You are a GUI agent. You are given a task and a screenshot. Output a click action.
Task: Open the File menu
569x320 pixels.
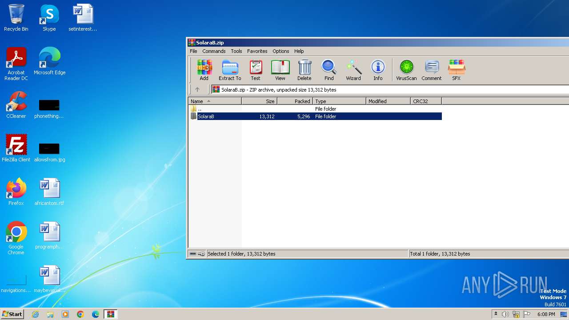pos(193,51)
